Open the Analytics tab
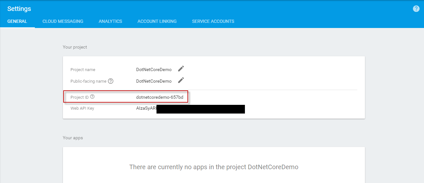This screenshot has width=424, height=183. (x=110, y=21)
